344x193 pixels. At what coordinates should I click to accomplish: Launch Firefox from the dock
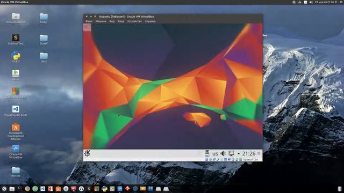point(27,189)
